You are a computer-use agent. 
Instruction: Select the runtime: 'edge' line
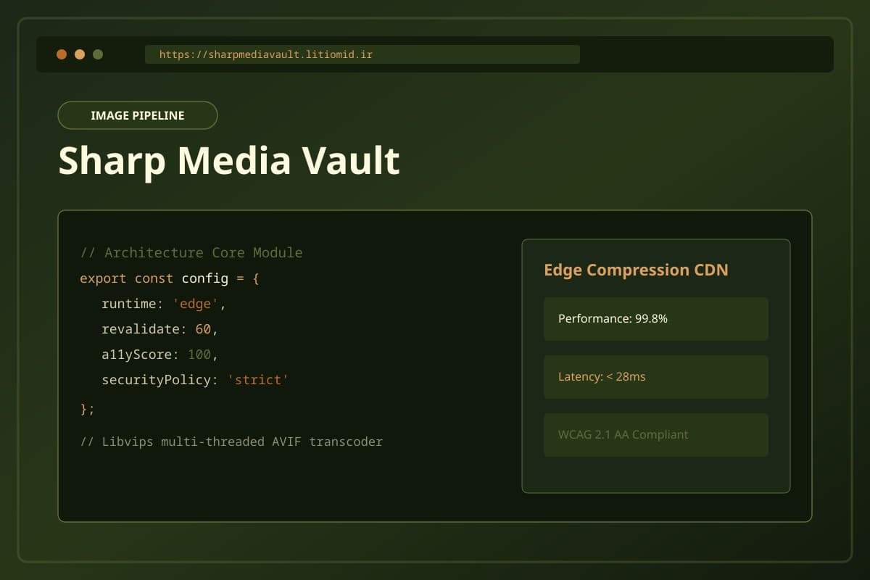pyautogui.click(x=164, y=304)
